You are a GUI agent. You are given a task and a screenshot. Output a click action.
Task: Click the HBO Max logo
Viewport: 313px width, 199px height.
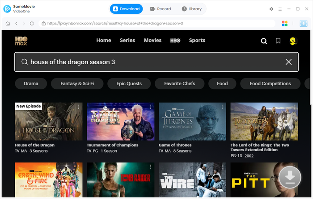pos(21,41)
